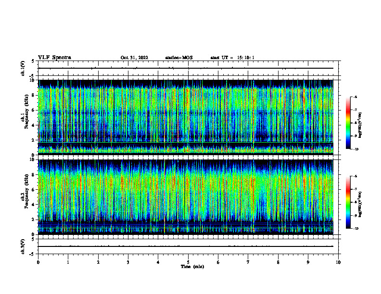
Task: Click time axis tick label "3"
Action: 128,262
